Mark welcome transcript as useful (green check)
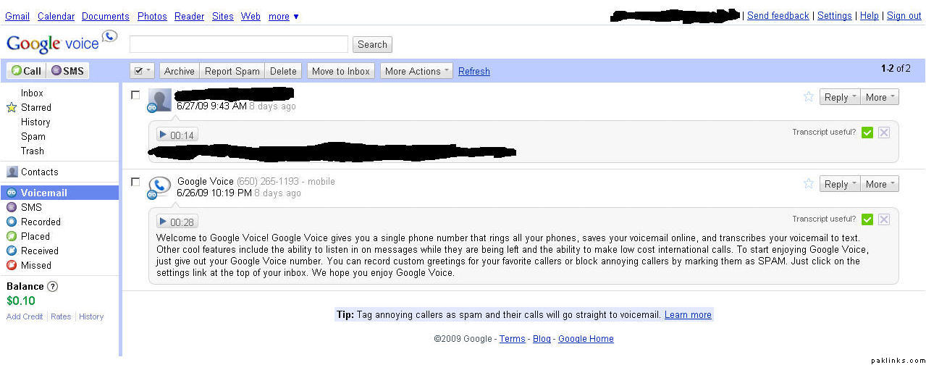 [867, 219]
